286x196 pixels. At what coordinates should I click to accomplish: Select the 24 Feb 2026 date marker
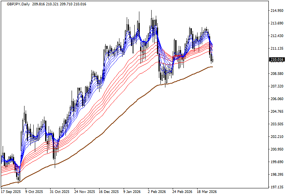(182, 192)
